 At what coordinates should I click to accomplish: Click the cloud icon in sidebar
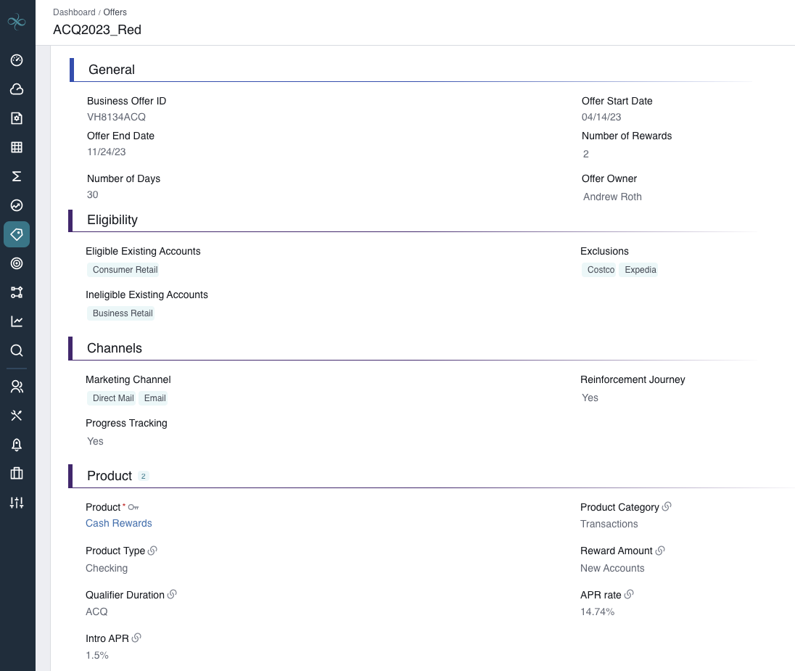click(x=17, y=89)
